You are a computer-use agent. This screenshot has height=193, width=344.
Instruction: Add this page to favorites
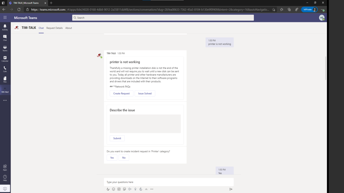(274, 10)
